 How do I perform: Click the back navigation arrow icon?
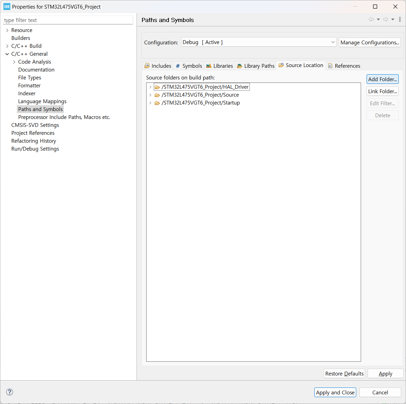coord(371,20)
